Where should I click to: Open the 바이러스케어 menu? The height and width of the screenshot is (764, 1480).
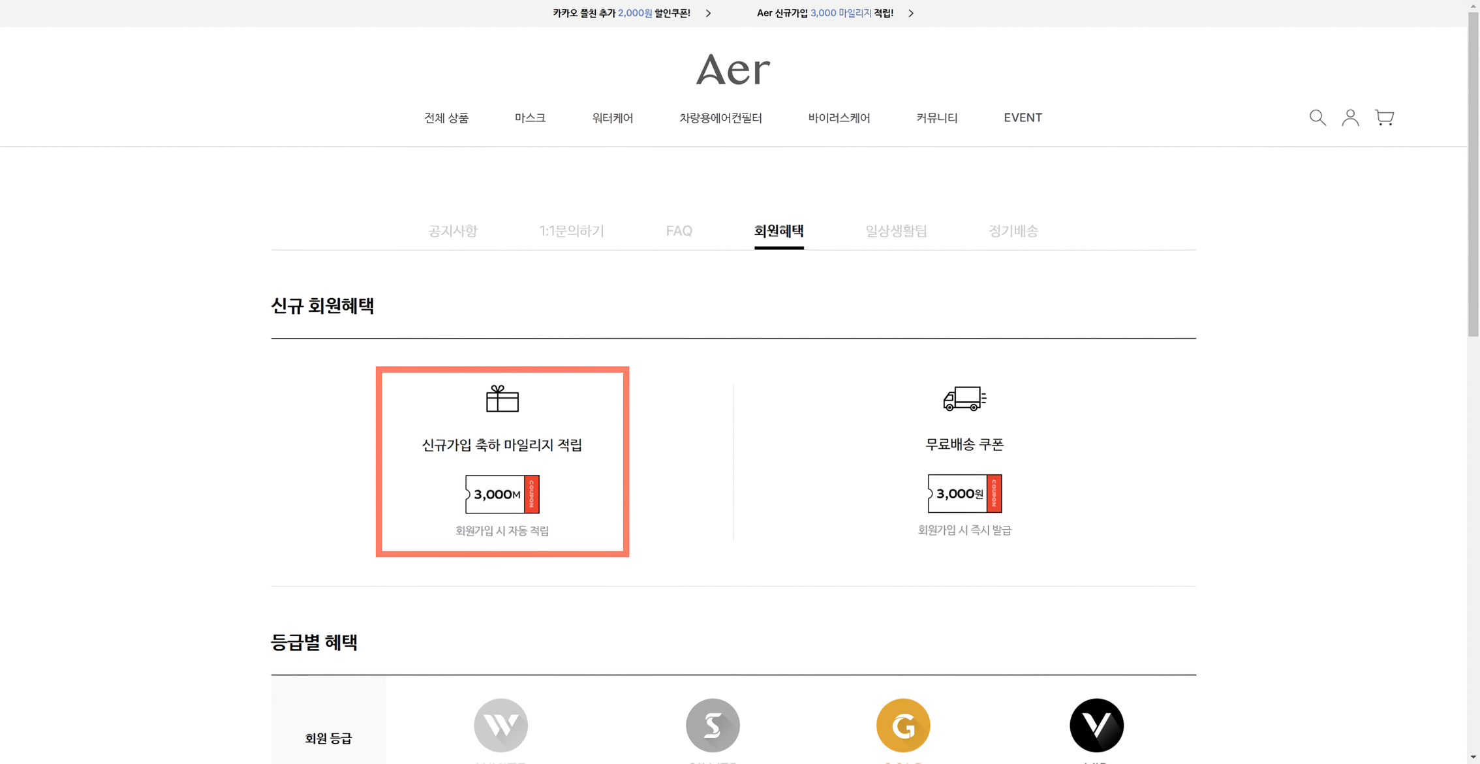click(839, 118)
